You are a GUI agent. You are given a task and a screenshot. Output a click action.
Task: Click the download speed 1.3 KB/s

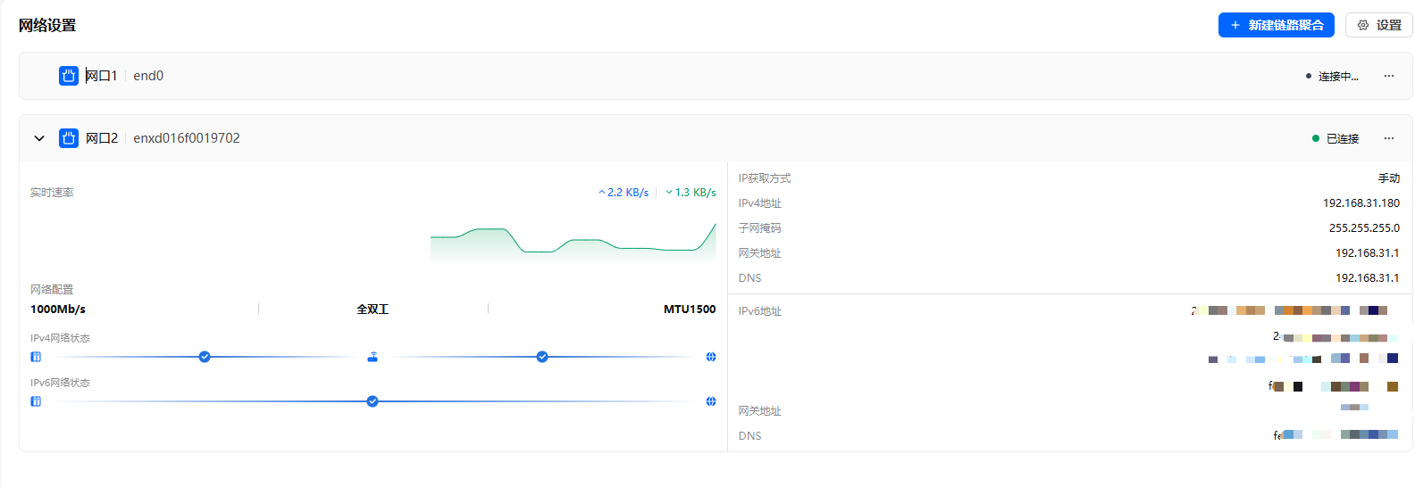pyautogui.click(x=691, y=193)
